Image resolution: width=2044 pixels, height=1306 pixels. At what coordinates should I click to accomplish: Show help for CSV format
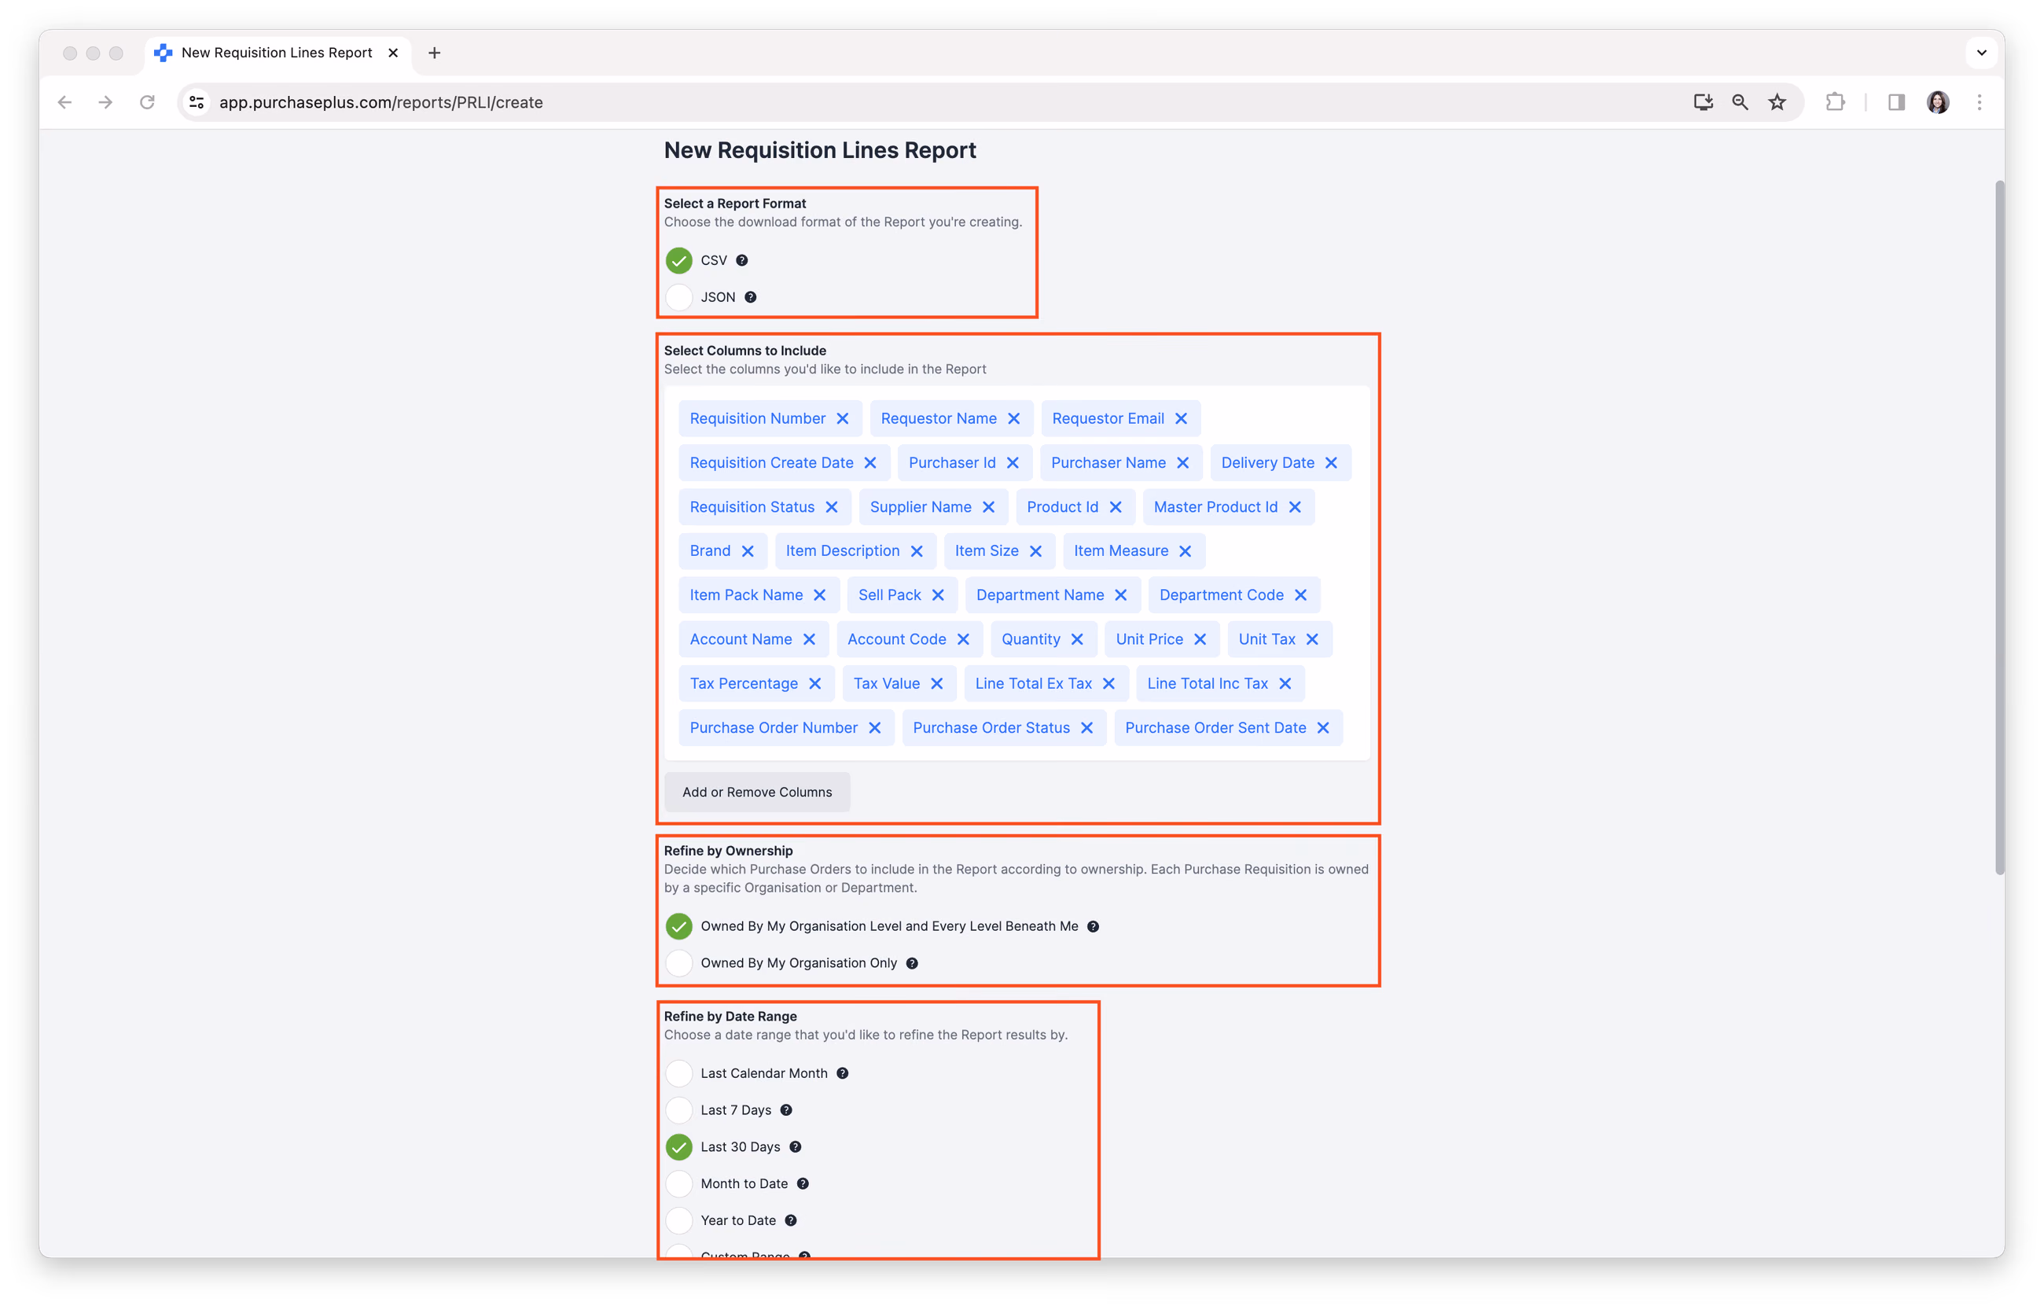pyautogui.click(x=742, y=261)
